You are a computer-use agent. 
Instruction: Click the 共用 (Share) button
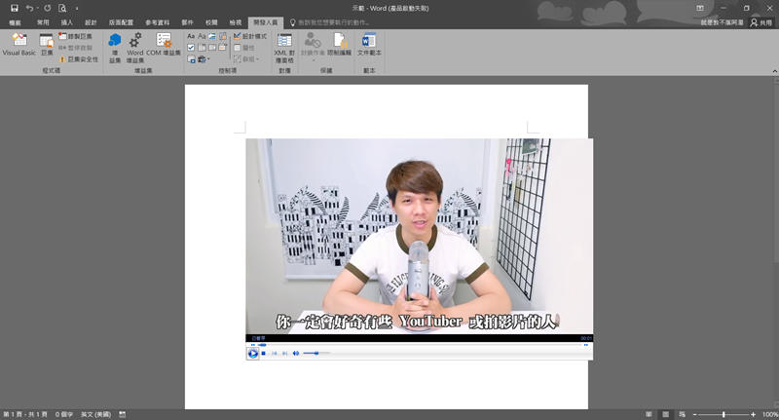[x=760, y=21]
